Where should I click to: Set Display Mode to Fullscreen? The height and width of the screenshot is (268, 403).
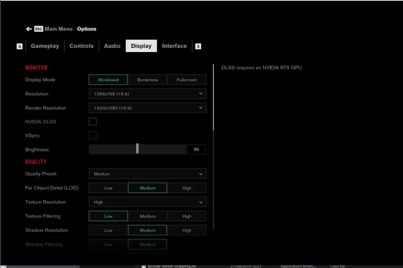pyautogui.click(x=187, y=80)
